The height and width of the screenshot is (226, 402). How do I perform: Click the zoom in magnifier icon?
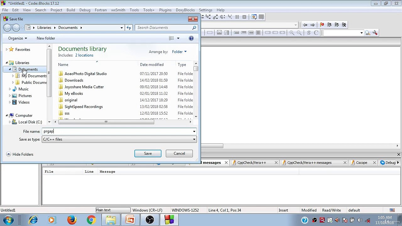coord(292,33)
